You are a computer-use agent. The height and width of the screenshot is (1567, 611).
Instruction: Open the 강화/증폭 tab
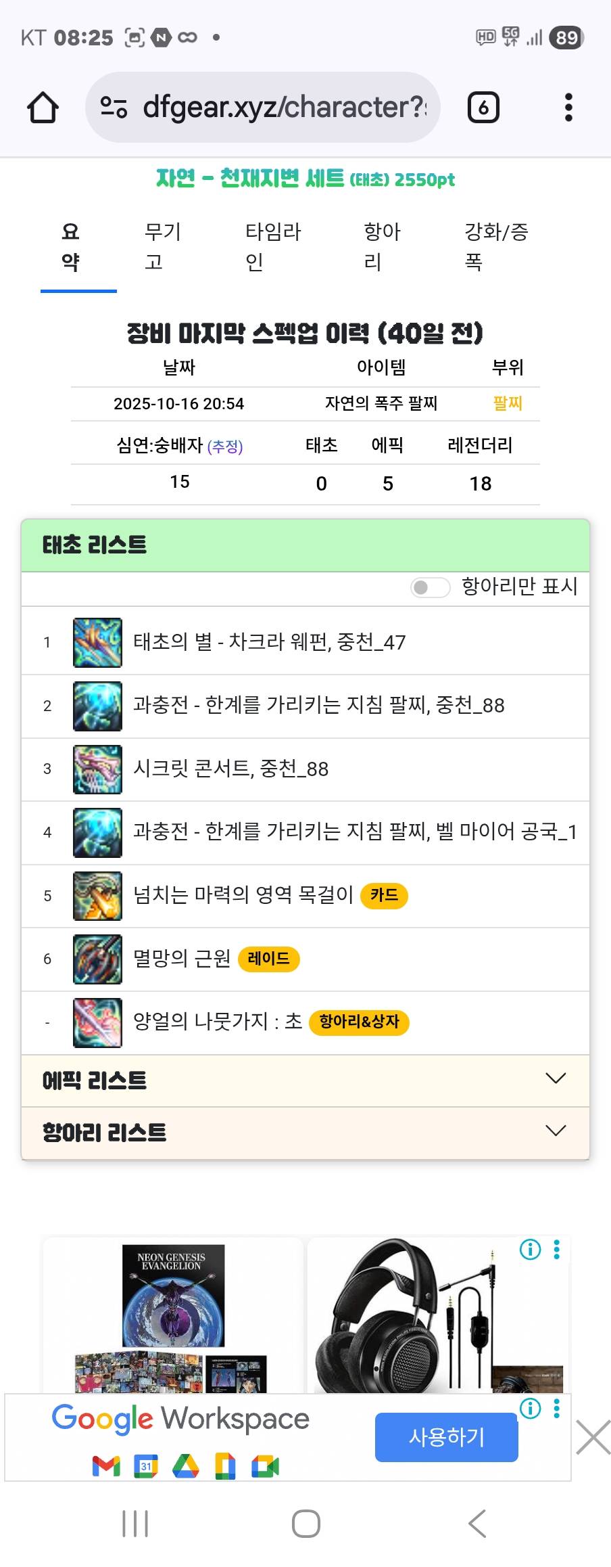tap(495, 247)
